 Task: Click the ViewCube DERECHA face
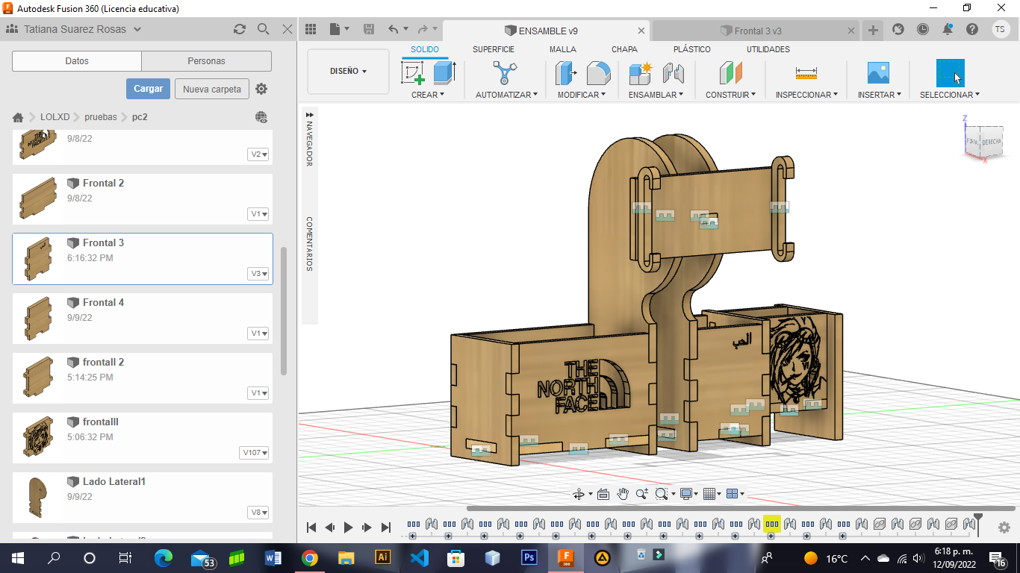pyautogui.click(x=992, y=141)
